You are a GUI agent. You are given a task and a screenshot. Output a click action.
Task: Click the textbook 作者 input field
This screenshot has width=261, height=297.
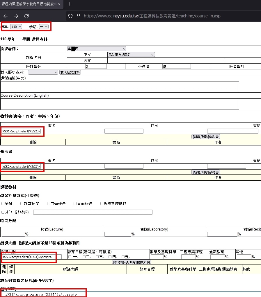124,131
